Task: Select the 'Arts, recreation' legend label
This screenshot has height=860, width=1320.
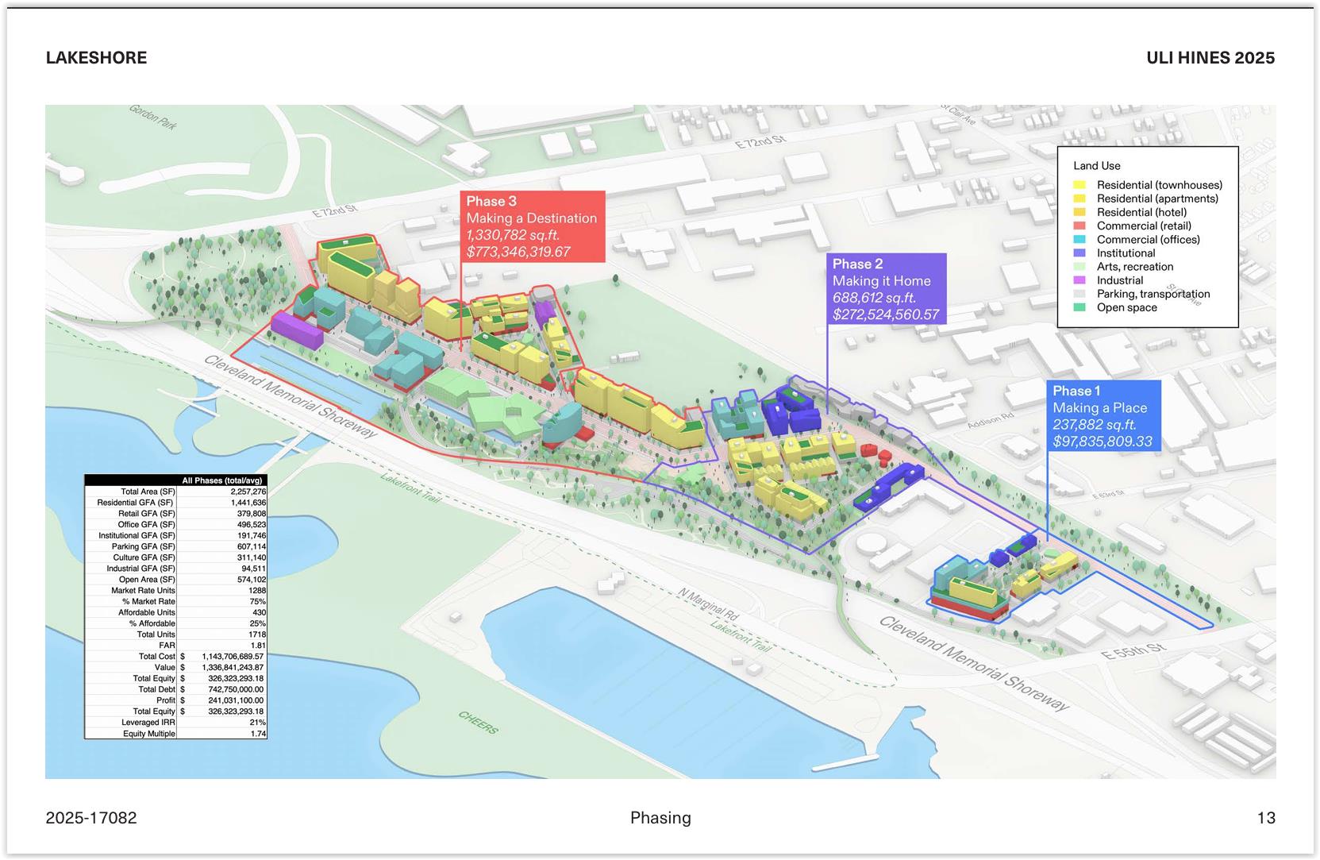Action: 1135,267
